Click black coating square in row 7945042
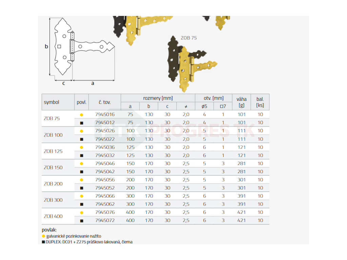This screenshot has width=347, height=260. [82, 172]
